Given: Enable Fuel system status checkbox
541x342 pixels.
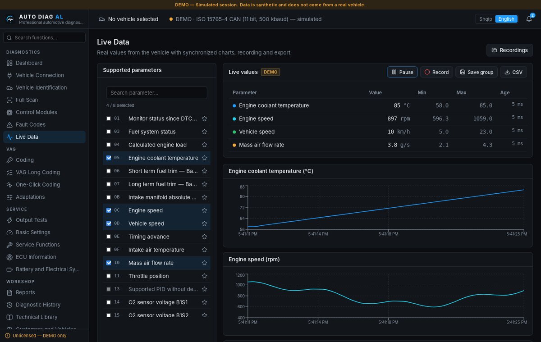Looking at the screenshot, I should (109, 132).
